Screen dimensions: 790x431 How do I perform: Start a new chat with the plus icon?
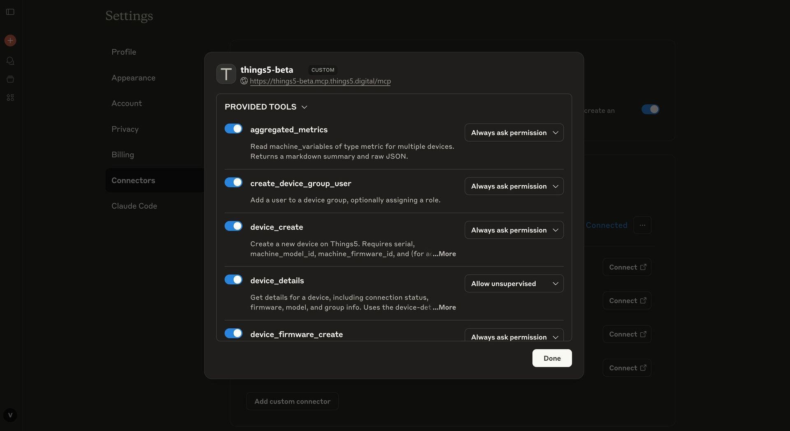[10, 40]
